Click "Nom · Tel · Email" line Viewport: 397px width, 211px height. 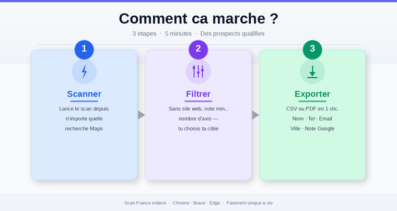click(312, 119)
